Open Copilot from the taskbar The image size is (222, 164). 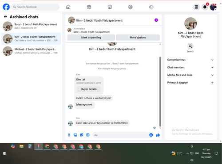coord(13,146)
